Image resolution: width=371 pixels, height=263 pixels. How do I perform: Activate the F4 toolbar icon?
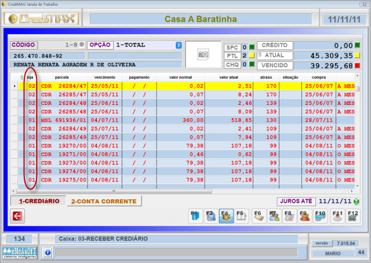226,216
